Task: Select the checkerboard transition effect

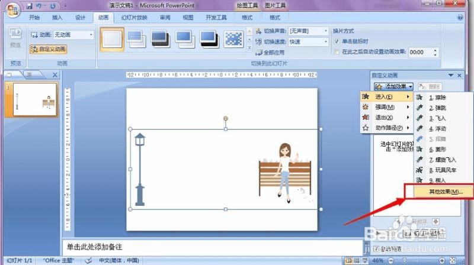Action: [233, 40]
